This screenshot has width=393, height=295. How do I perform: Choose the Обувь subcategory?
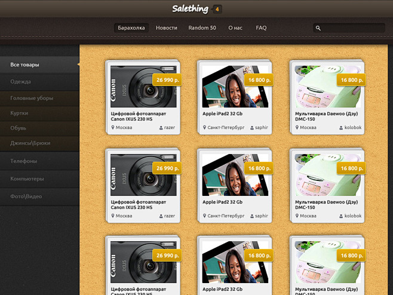pyautogui.click(x=39, y=128)
